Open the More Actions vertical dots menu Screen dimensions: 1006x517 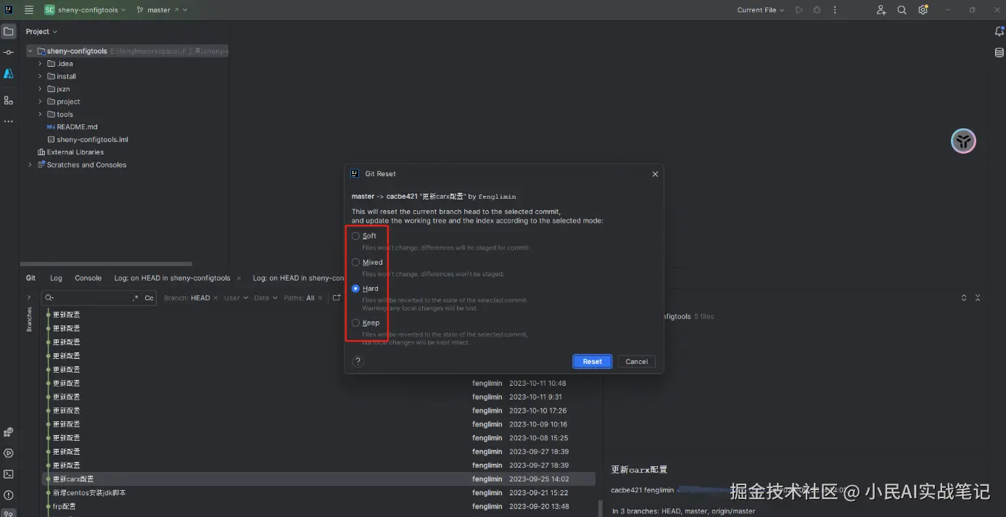pyautogui.click(x=835, y=10)
